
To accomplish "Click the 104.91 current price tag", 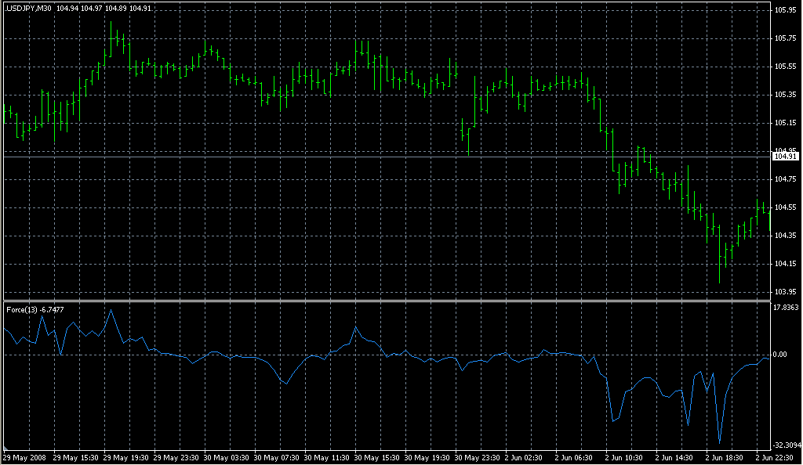I will click(785, 157).
